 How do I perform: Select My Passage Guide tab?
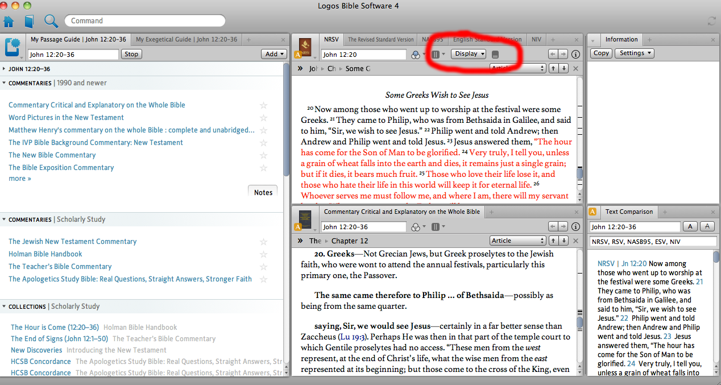79,39
